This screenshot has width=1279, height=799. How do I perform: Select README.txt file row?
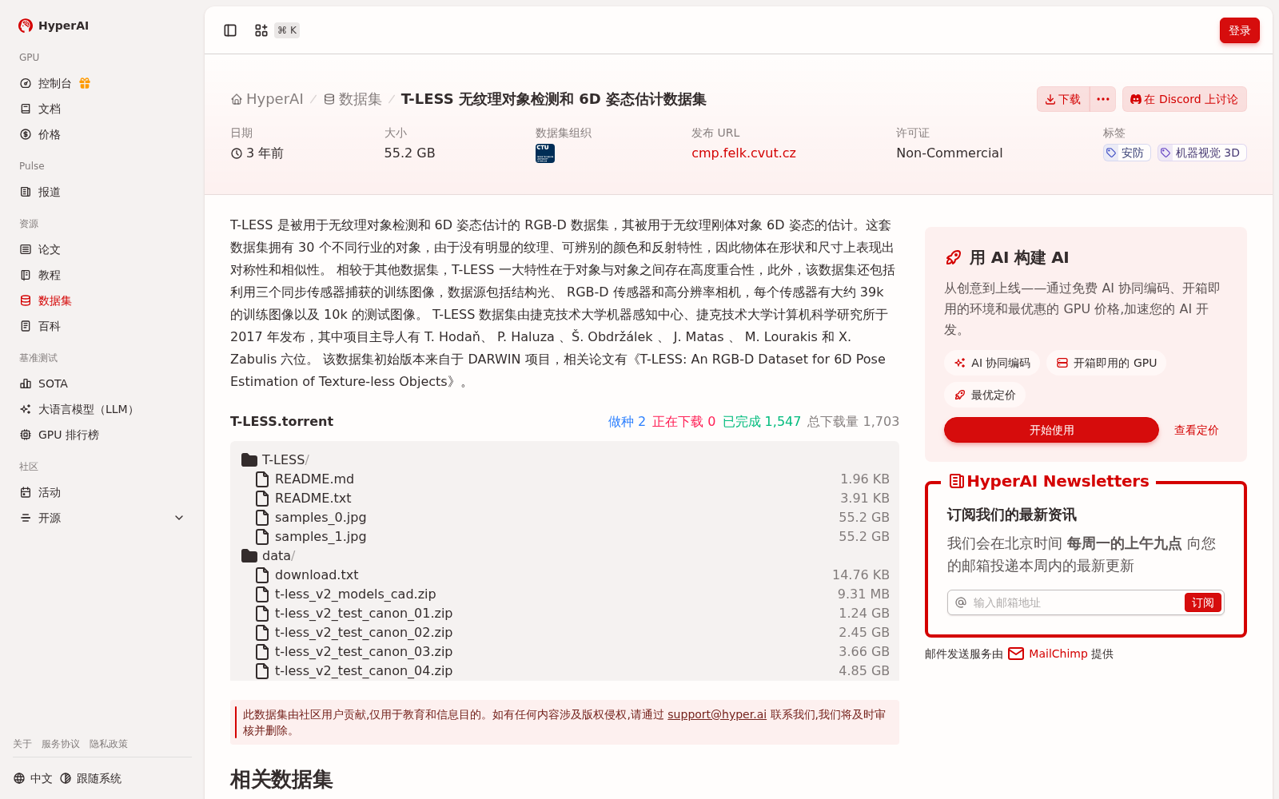[564, 498]
